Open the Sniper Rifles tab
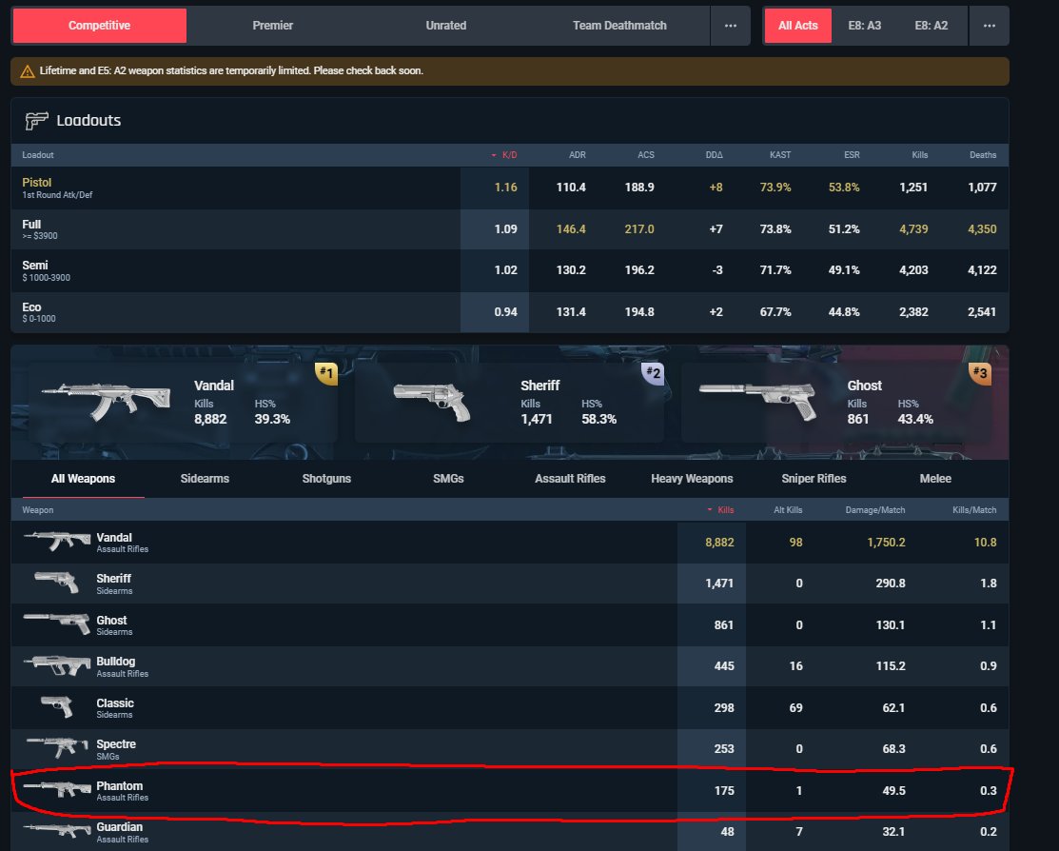Image resolution: width=1059 pixels, height=851 pixels. tap(814, 479)
